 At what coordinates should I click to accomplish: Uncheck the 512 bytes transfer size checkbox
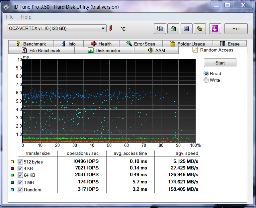20,162
